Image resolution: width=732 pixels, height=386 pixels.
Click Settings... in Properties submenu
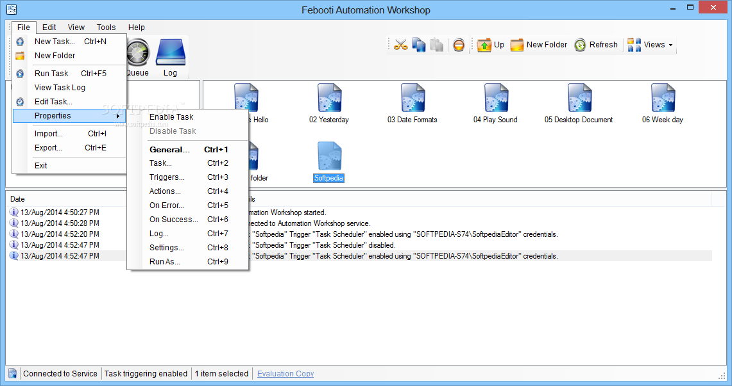[x=188, y=247]
